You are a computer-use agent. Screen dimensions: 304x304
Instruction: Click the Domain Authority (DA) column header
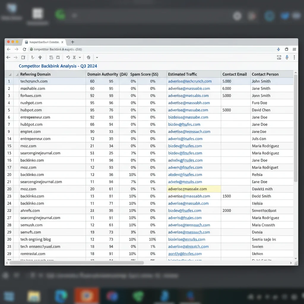[107, 74]
